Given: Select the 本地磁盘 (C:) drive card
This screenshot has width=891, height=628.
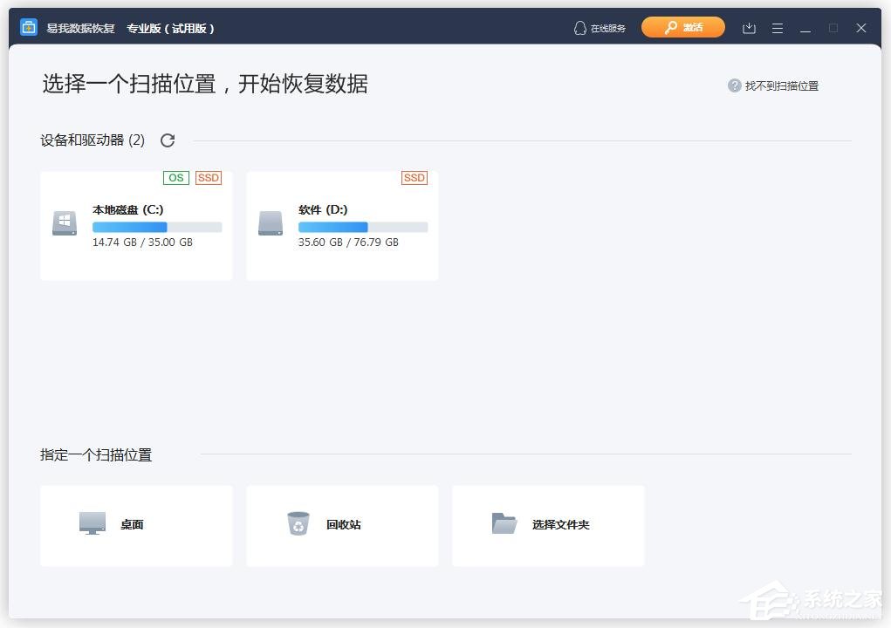Looking at the screenshot, I should [136, 225].
